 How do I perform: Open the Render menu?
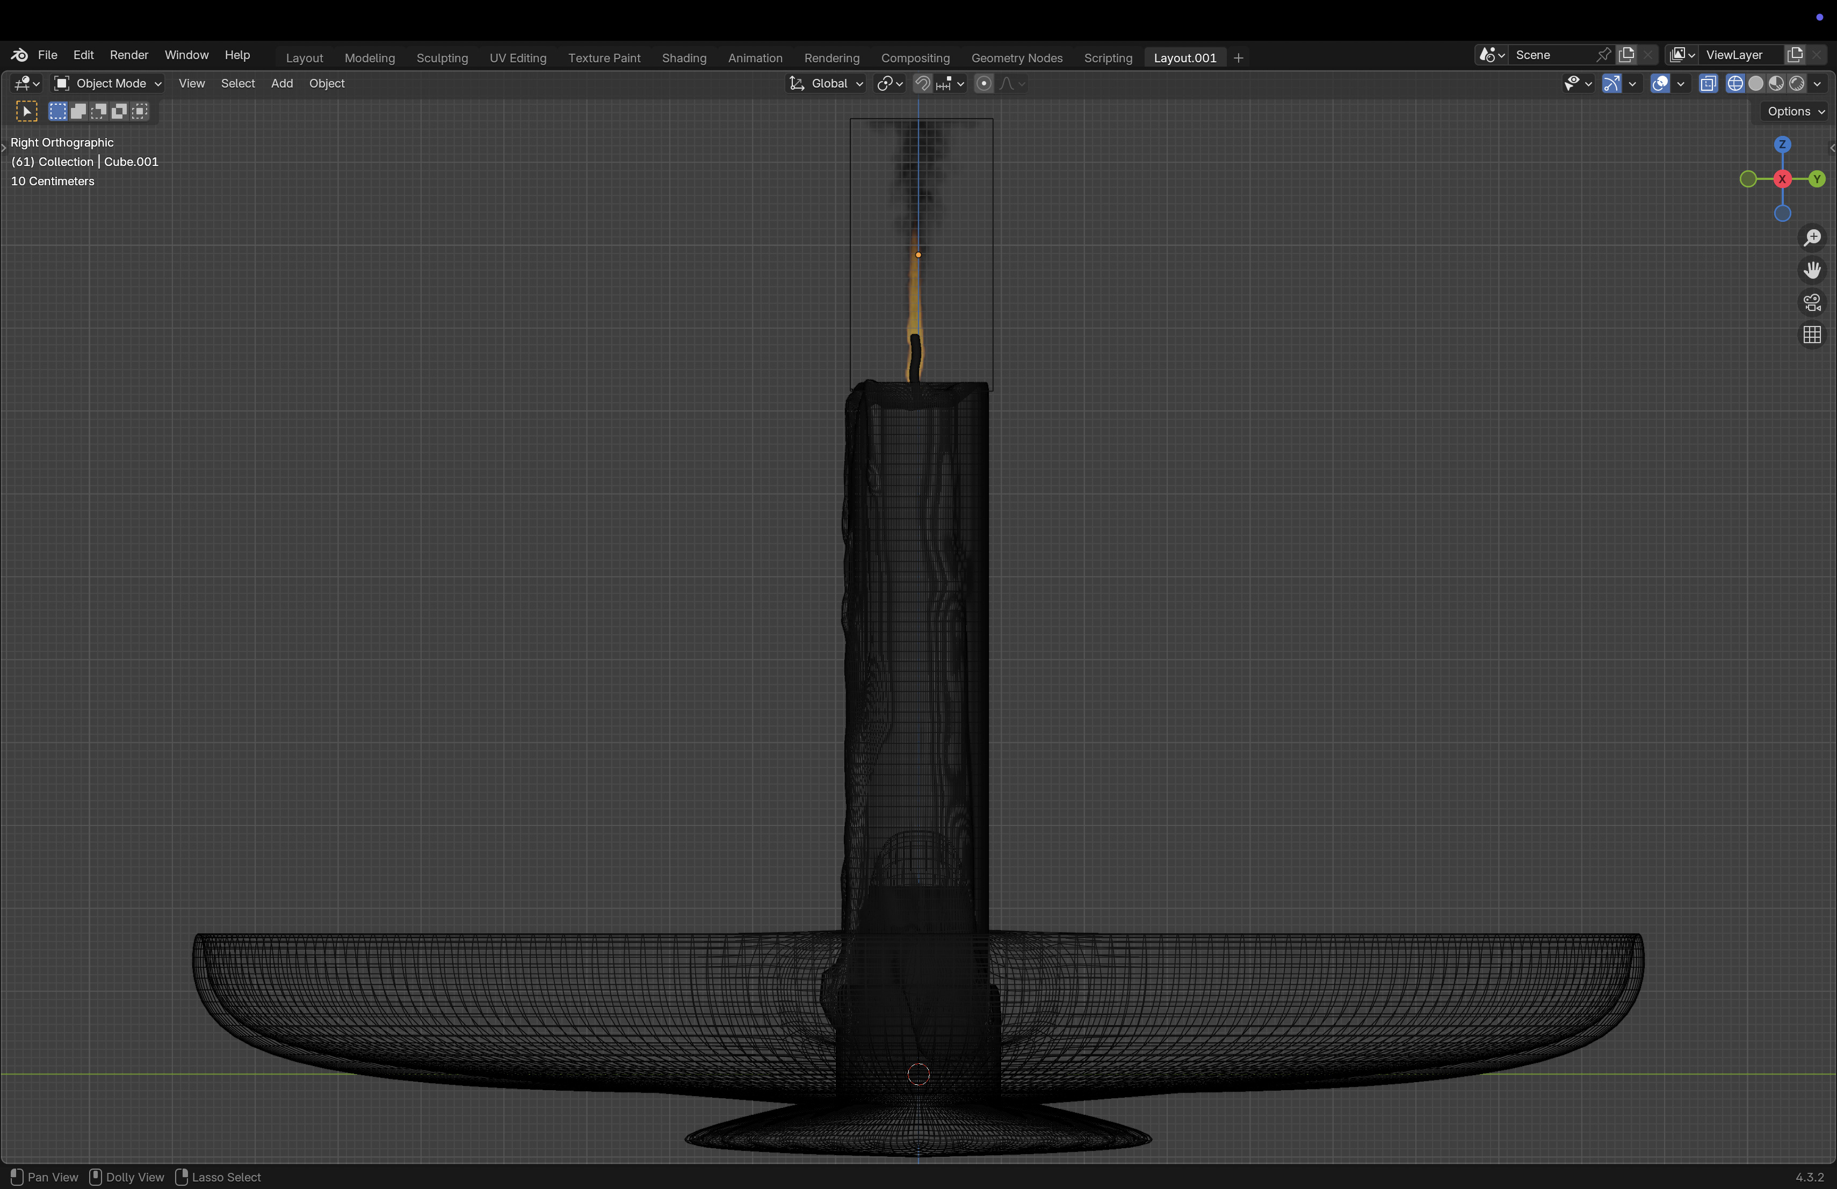click(x=129, y=55)
